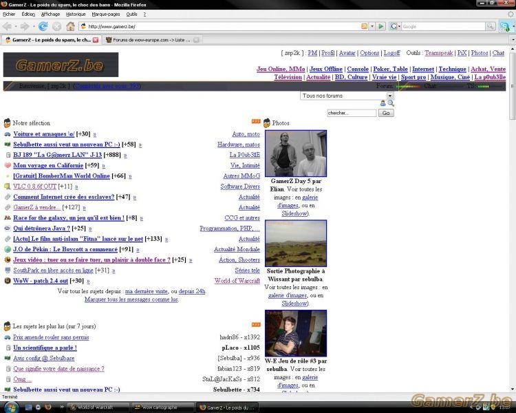516x413 pixels.
Task: Click the user icon below forum dropdown
Action: coord(383,103)
